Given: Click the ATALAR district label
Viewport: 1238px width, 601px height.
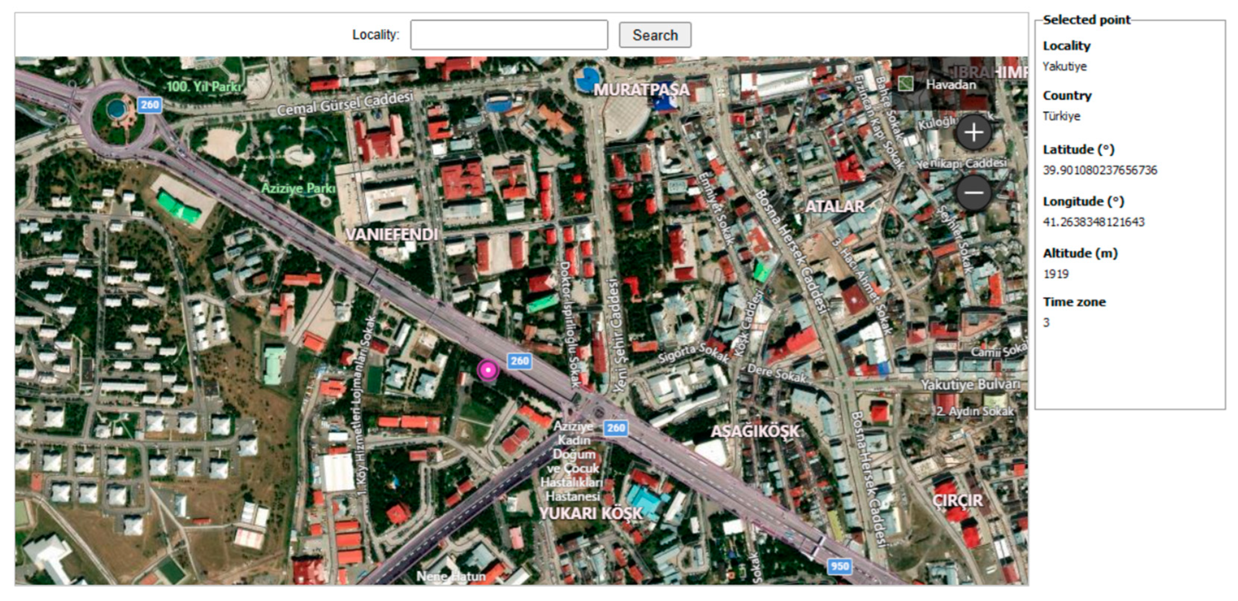Looking at the screenshot, I should point(834,207).
